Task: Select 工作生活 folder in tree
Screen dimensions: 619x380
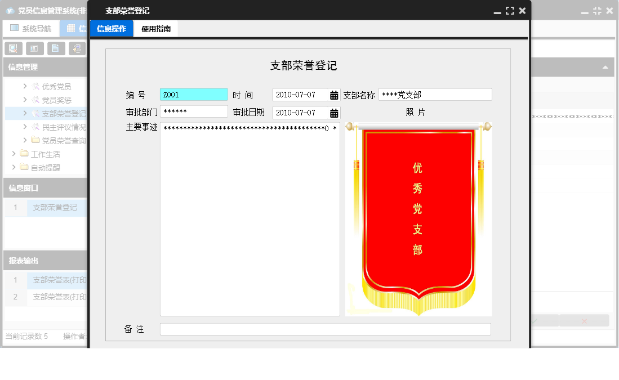Action: [46, 154]
